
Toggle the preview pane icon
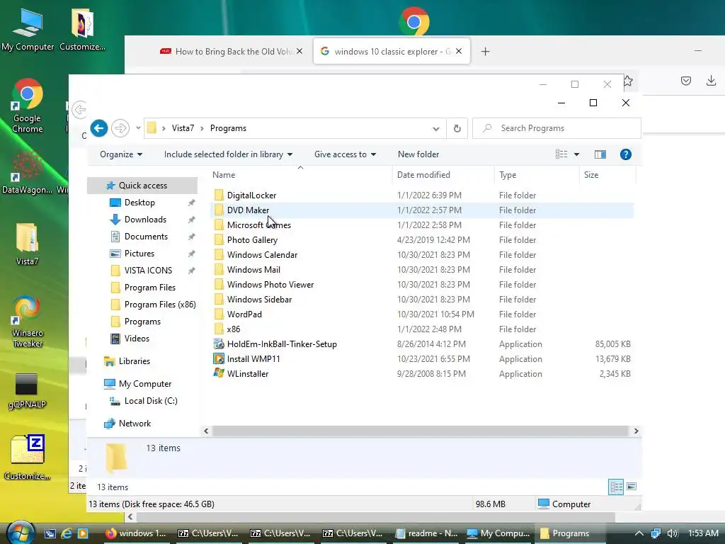pyautogui.click(x=600, y=154)
